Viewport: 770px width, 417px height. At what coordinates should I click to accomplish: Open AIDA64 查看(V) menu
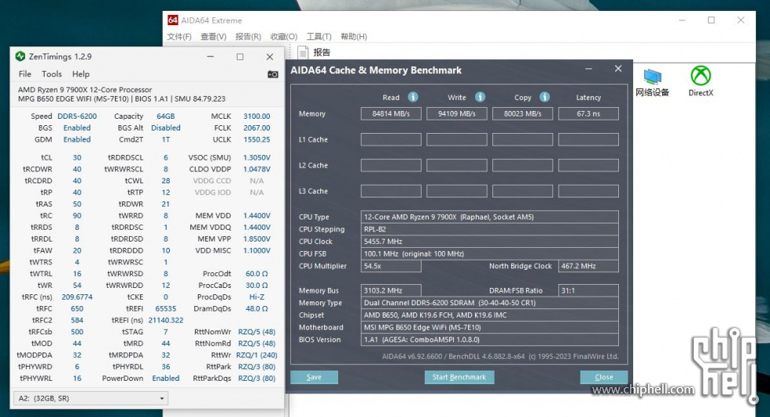pos(213,37)
